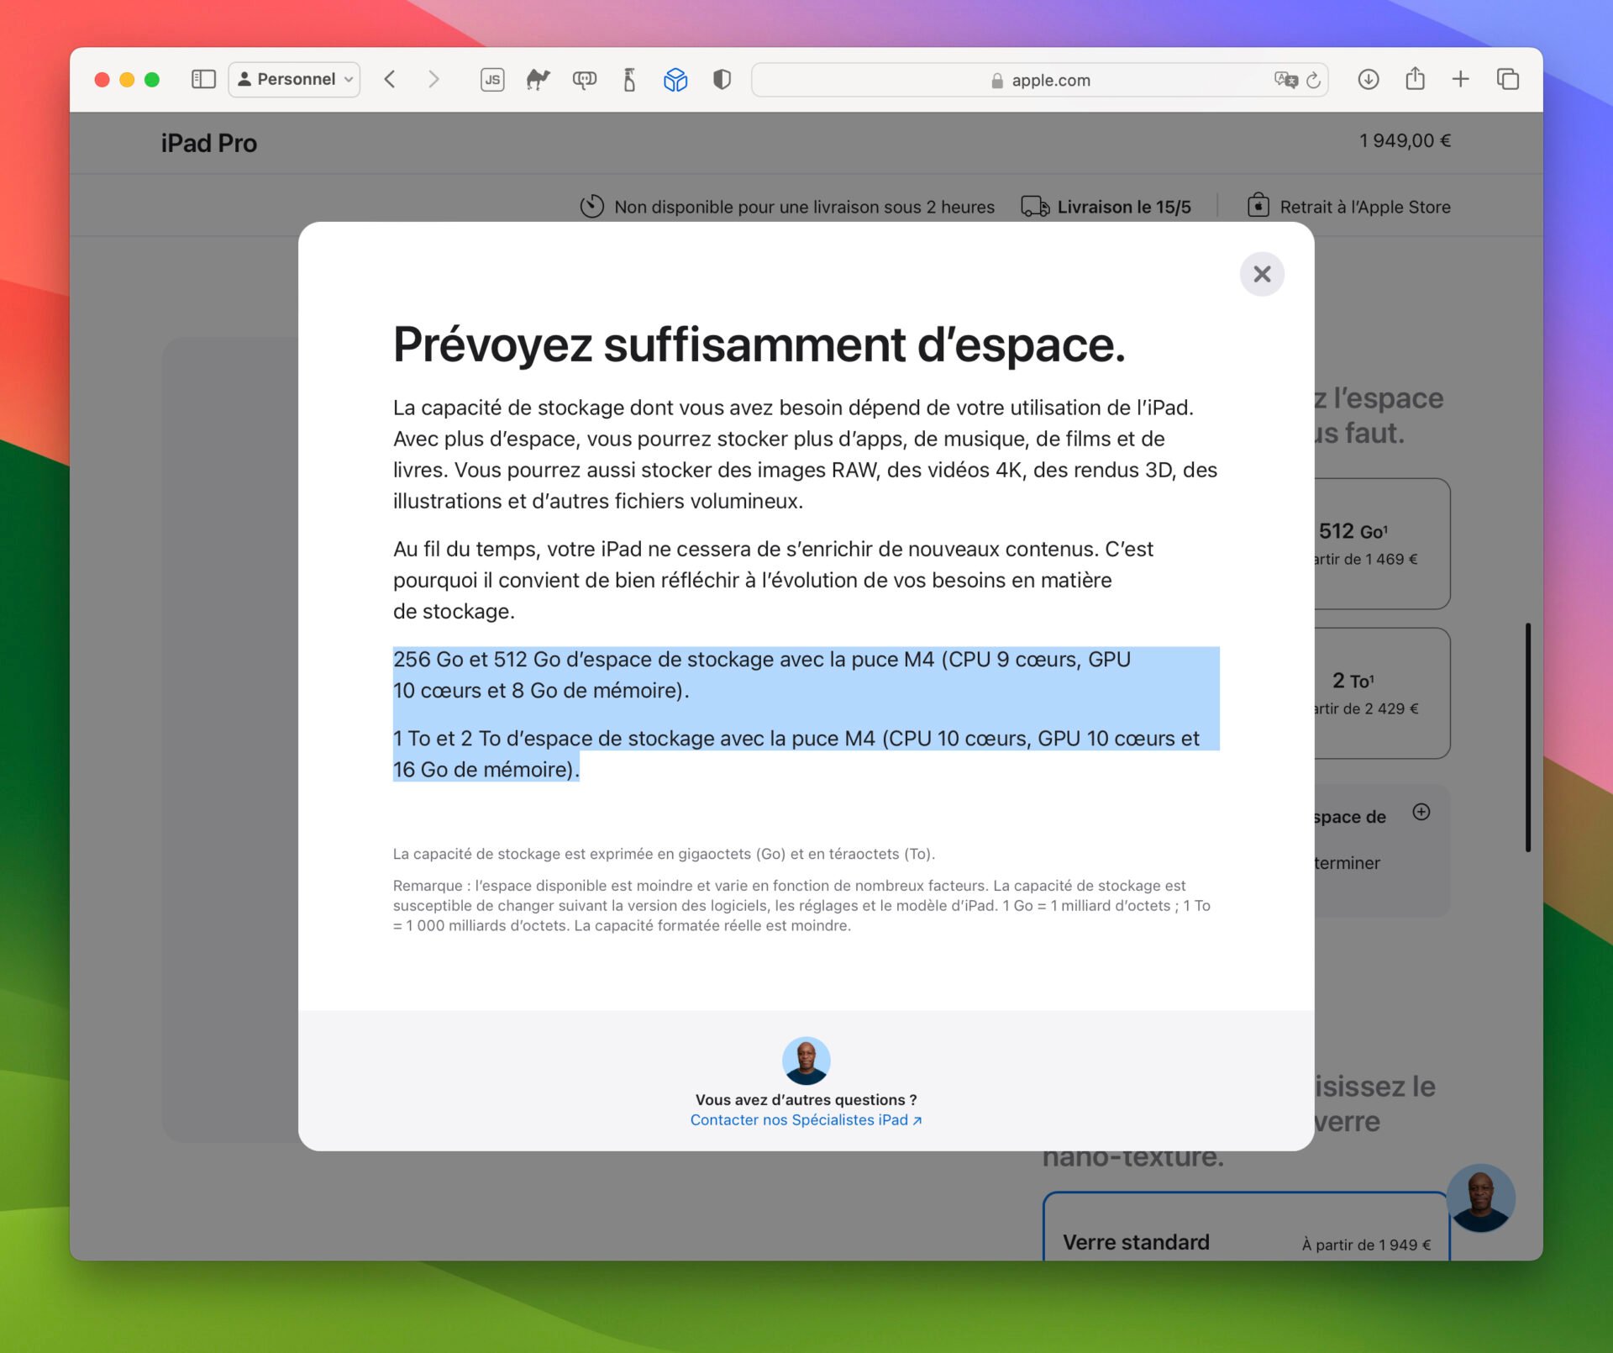This screenshot has height=1353, width=1613.
Task: Go back to previous page
Action: click(390, 80)
